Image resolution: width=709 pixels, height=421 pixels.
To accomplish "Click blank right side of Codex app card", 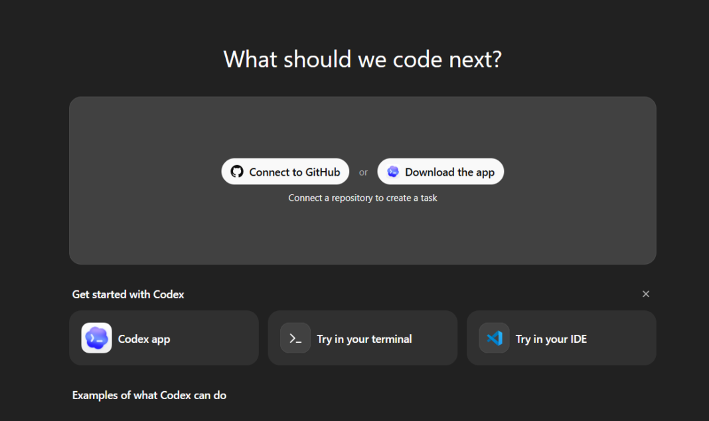I will 219,338.
